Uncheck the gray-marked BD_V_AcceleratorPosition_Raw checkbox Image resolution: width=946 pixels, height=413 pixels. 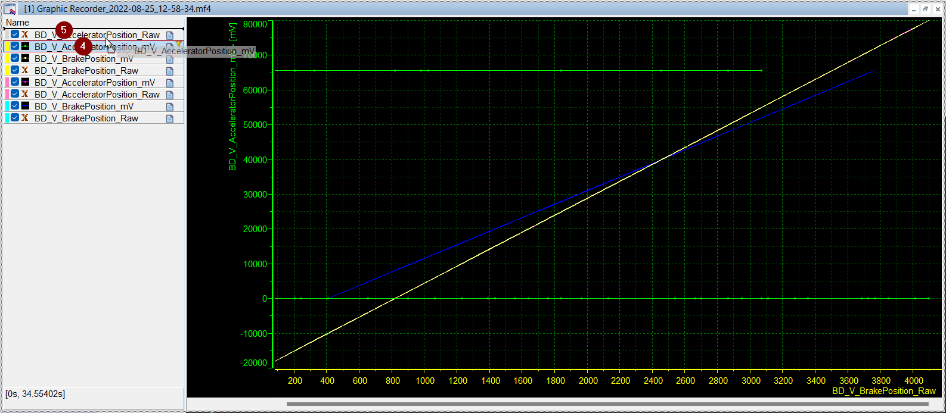pos(15,35)
